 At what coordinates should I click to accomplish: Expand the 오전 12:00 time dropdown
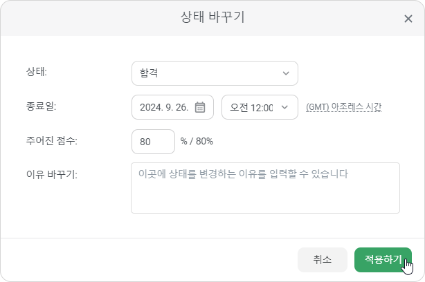click(x=260, y=107)
